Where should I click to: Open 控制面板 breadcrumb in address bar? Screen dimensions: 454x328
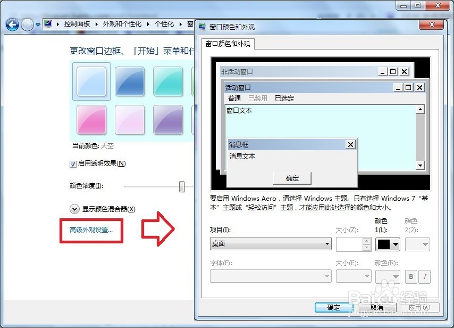77,24
